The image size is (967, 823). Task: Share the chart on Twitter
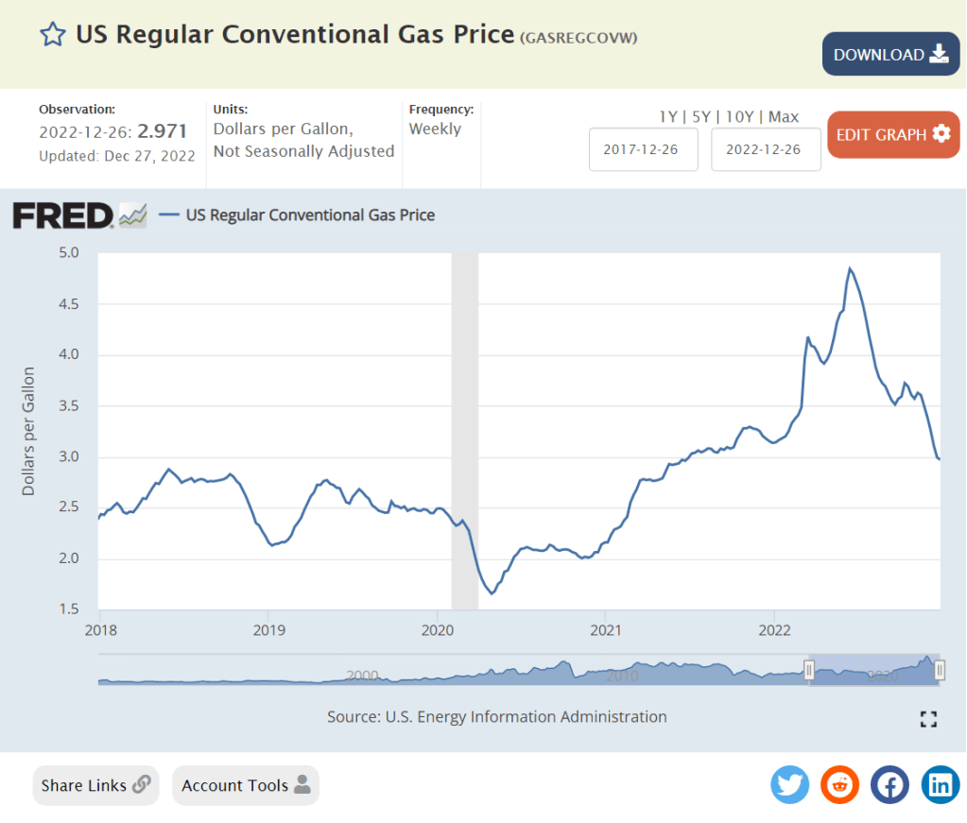(x=789, y=784)
